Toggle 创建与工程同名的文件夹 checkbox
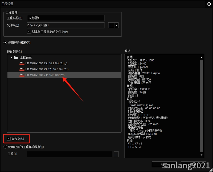Image resolution: width=213 pixels, height=172 pixels. pos(29,32)
